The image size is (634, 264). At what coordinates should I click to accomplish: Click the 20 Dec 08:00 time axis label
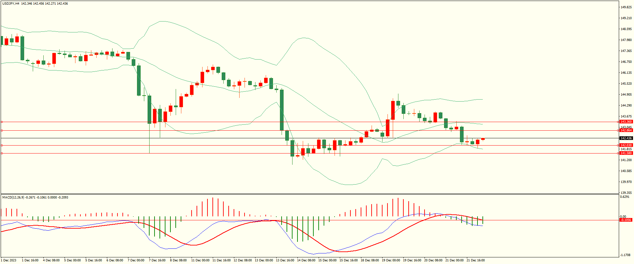pos(433,260)
